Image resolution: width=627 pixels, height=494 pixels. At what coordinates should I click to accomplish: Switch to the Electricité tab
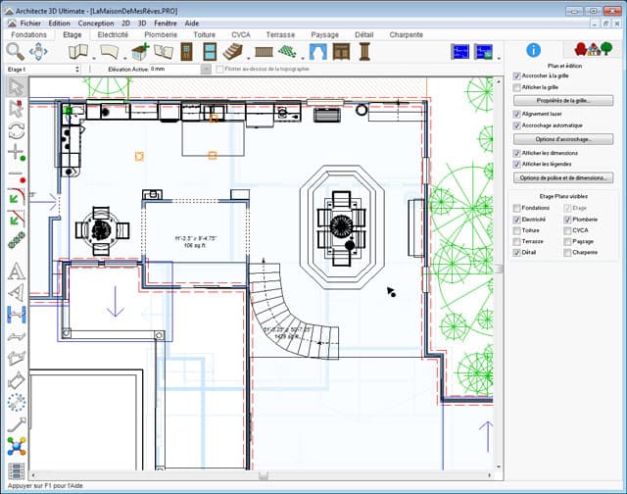click(x=113, y=35)
